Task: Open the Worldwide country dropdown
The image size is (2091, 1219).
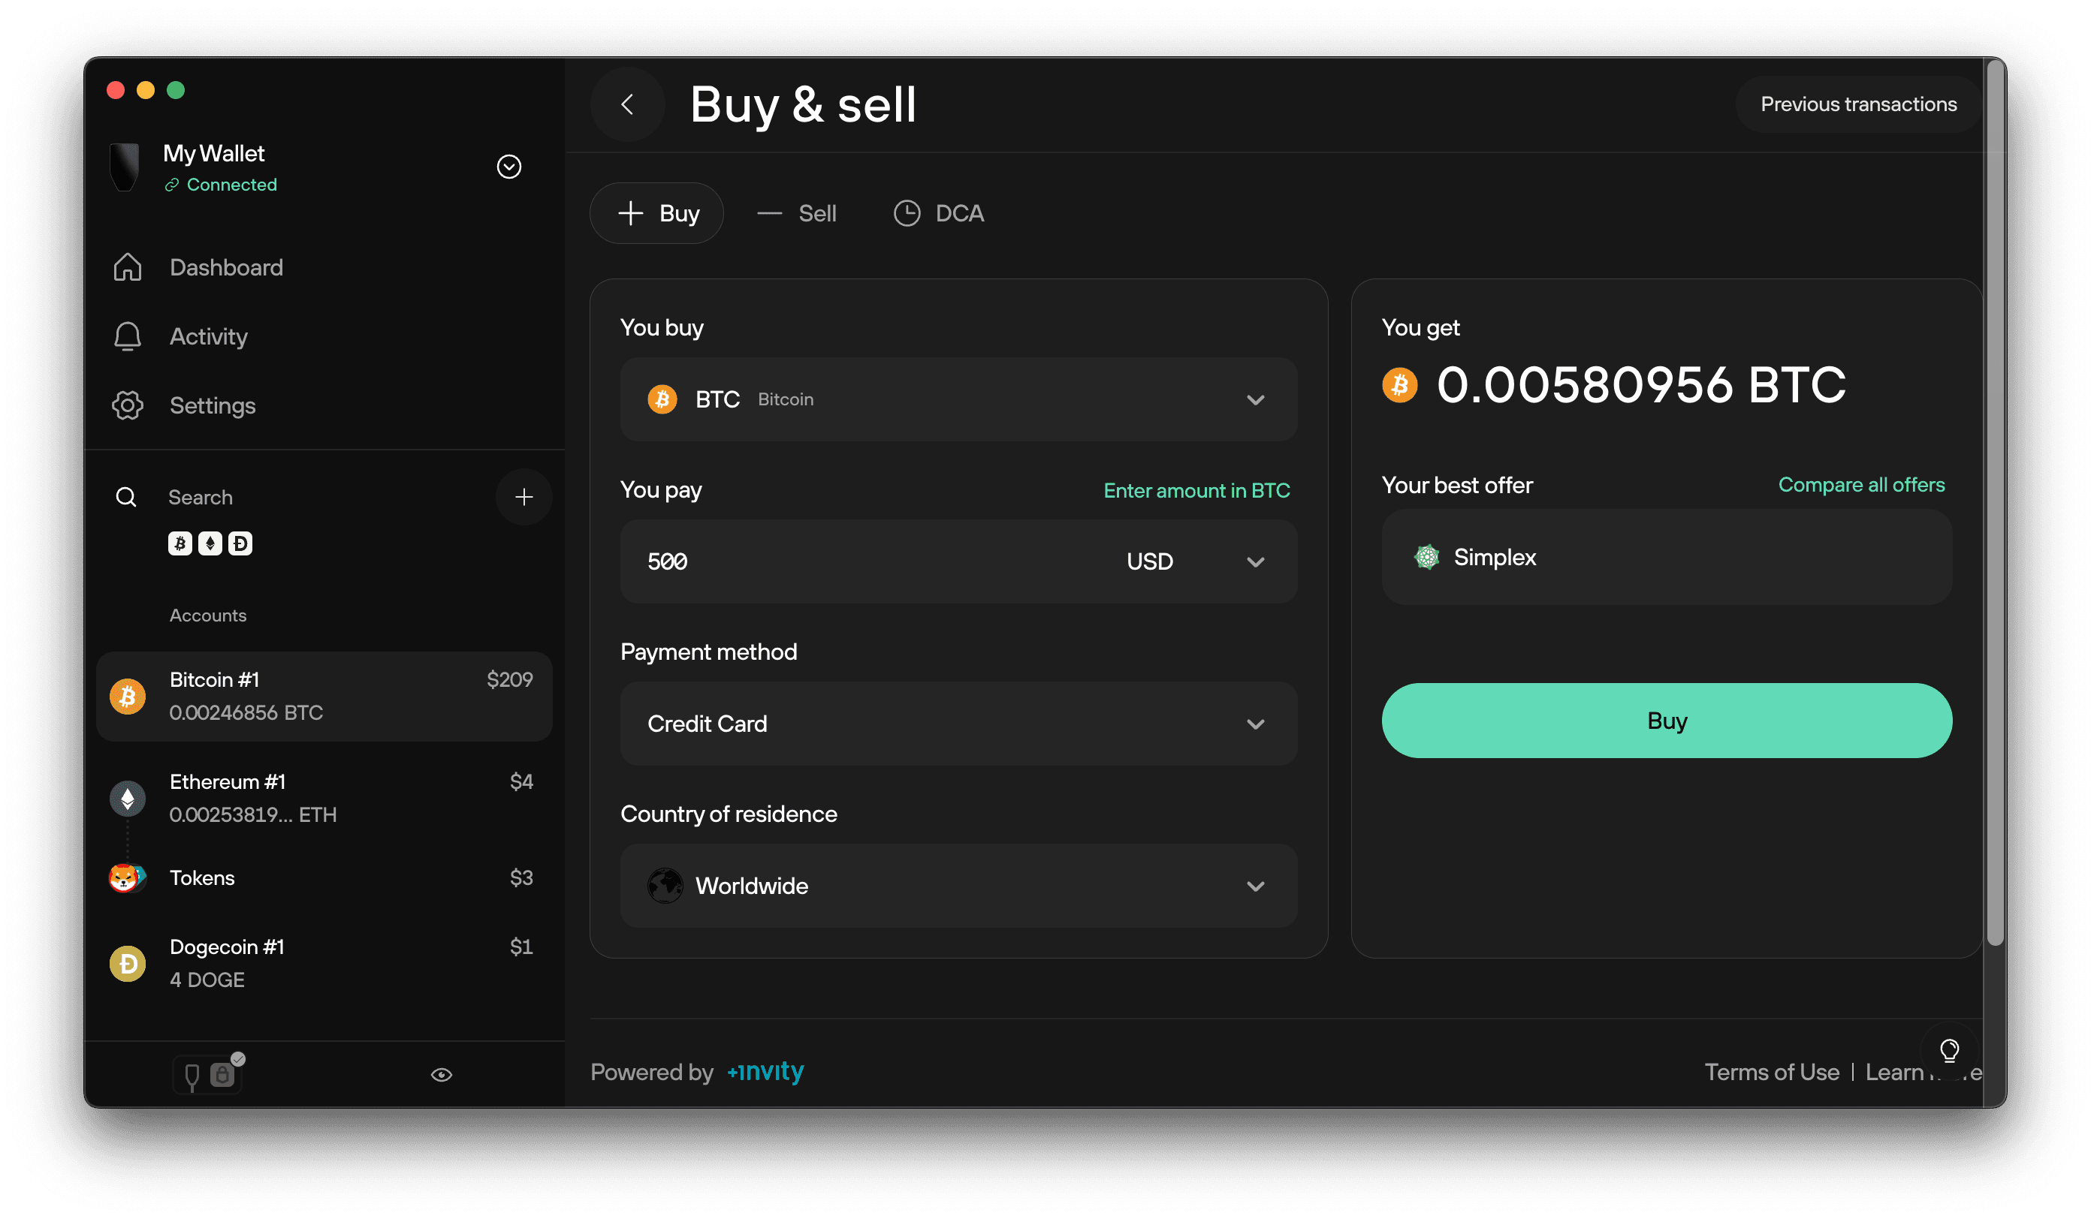Action: (958, 886)
